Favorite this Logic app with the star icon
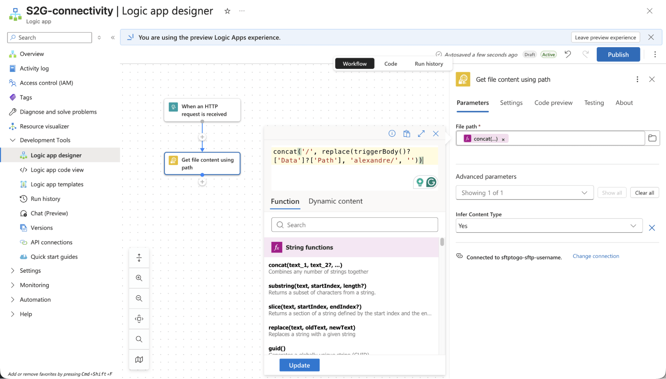Image resolution: width=666 pixels, height=379 pixels. tap(227, 11)
